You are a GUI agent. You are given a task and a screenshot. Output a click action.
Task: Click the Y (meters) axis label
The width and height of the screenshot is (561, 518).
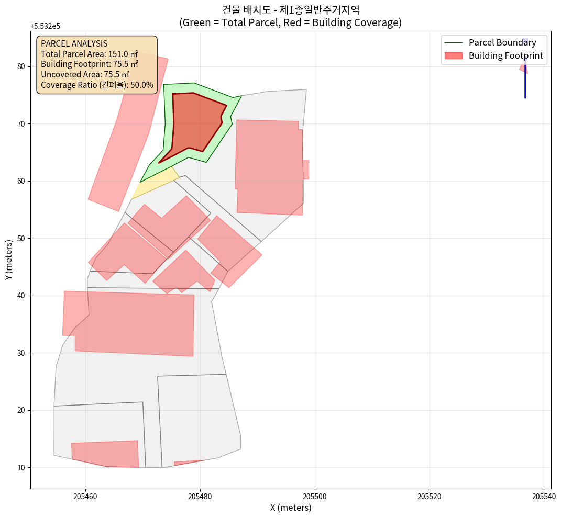click(x=9, y=260)
